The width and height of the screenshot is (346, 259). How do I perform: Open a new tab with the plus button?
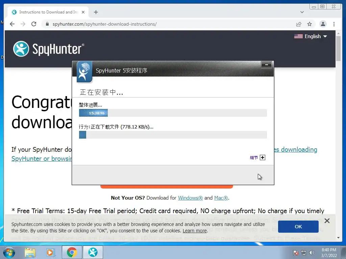point(96,12)
